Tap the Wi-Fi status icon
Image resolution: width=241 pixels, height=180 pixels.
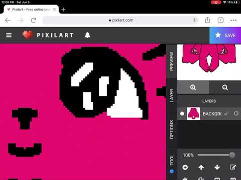point(224,2)
